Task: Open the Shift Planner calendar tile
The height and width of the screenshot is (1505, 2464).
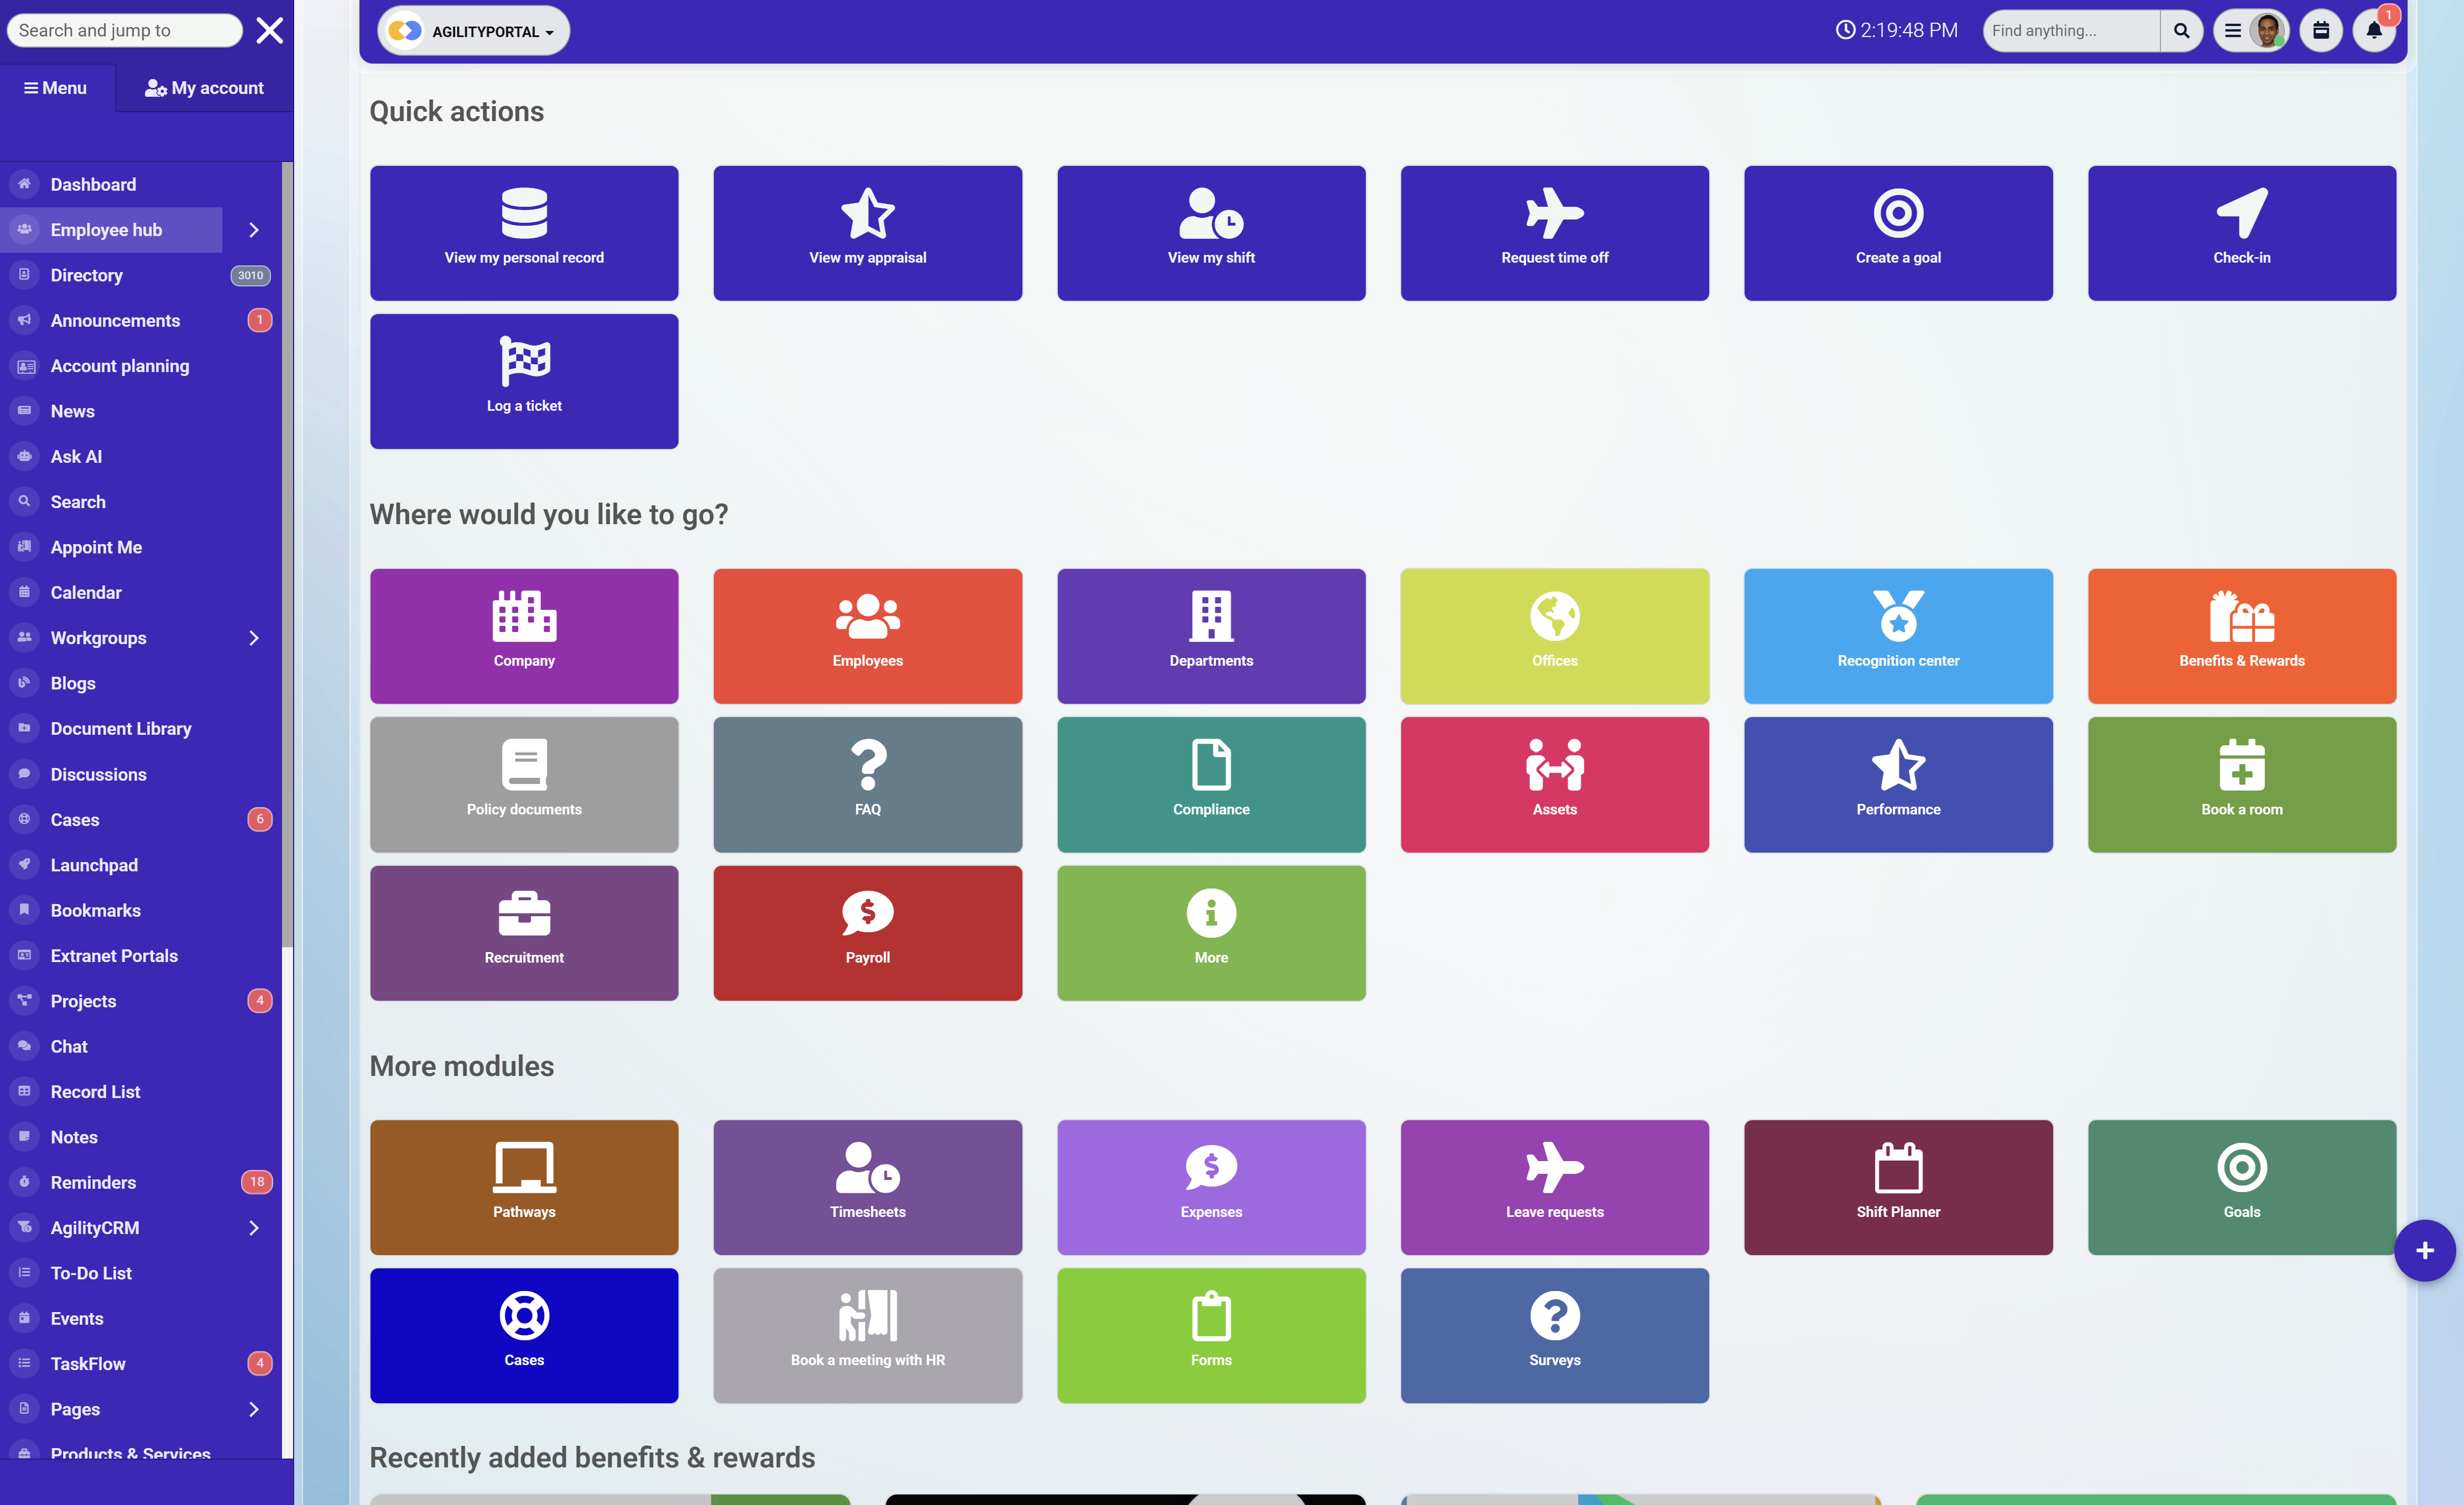Action: pyautogui.click(x=1897, y=1187)
